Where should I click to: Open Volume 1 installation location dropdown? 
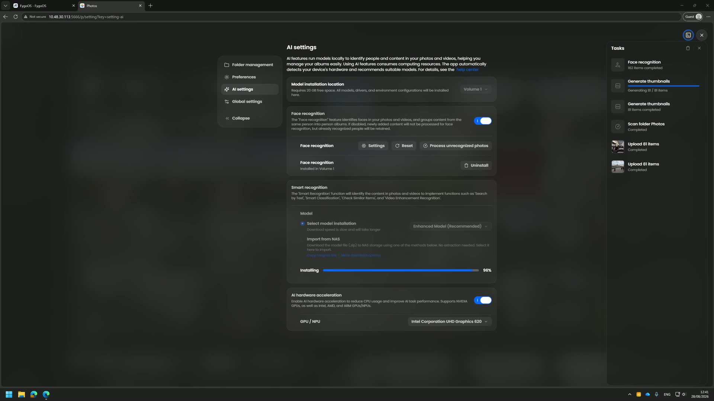tap(476, 89)
